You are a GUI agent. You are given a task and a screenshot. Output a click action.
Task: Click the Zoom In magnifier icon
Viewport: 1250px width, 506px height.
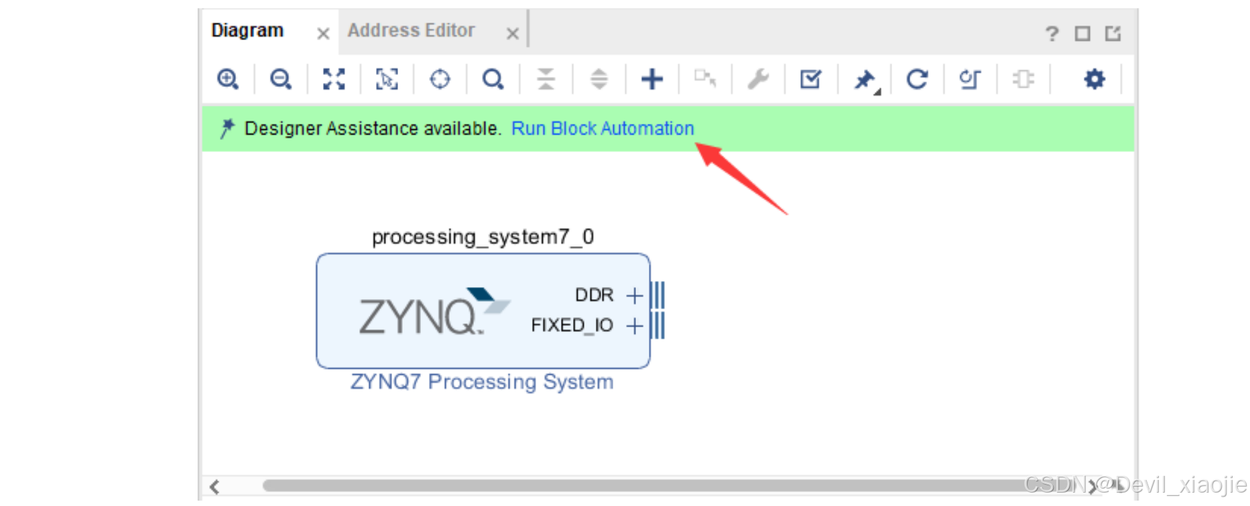click(x=228, y=79)
